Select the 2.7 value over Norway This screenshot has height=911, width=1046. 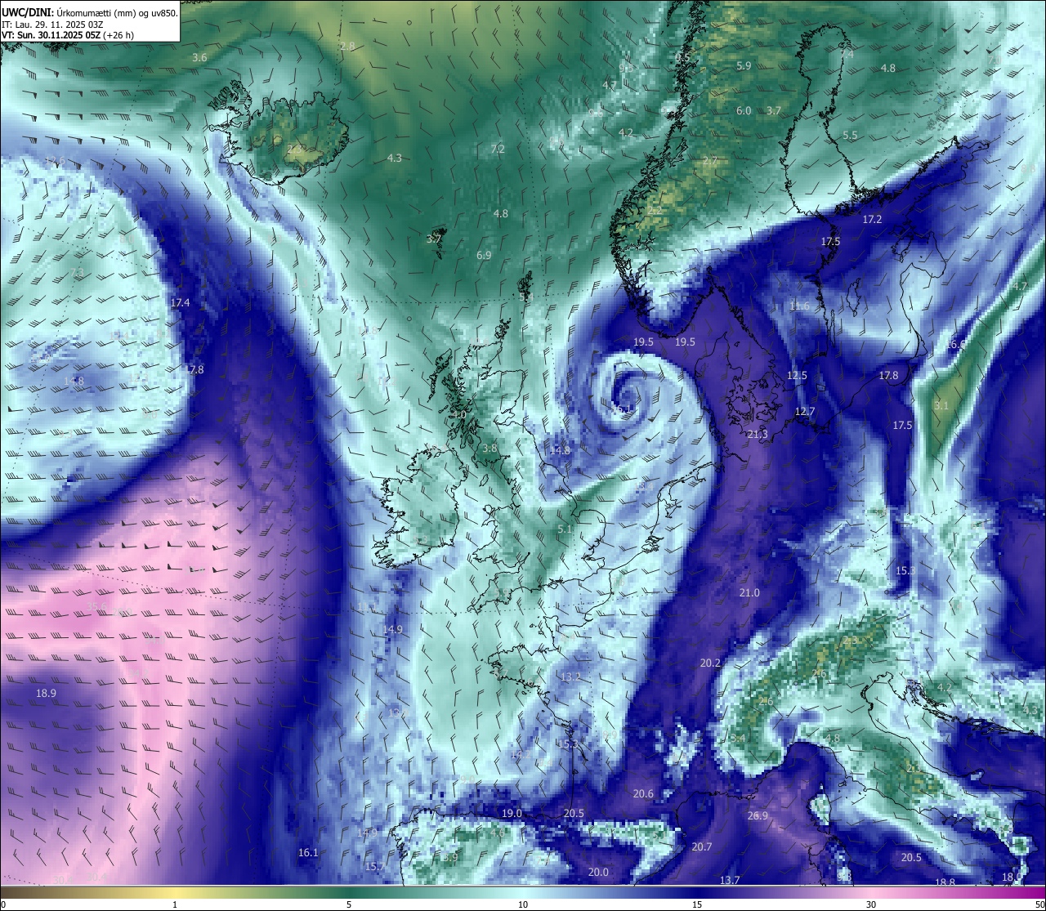click(x=710, y=161)
